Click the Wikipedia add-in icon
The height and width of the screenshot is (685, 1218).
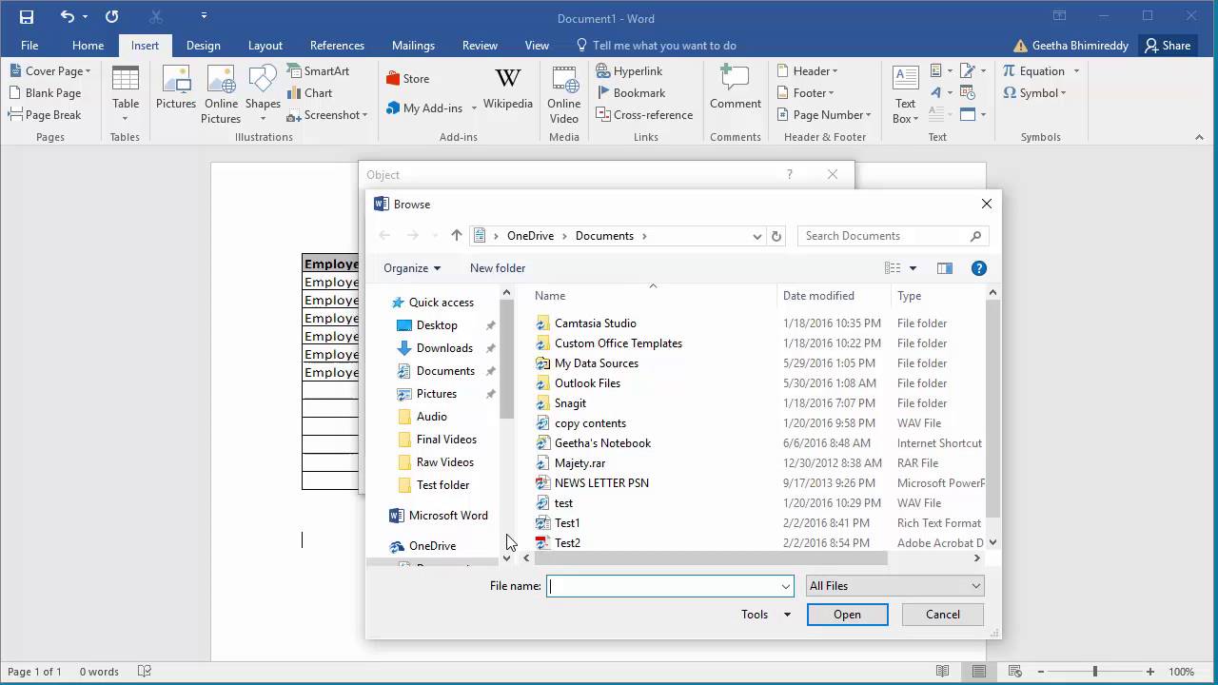(508, 88)
